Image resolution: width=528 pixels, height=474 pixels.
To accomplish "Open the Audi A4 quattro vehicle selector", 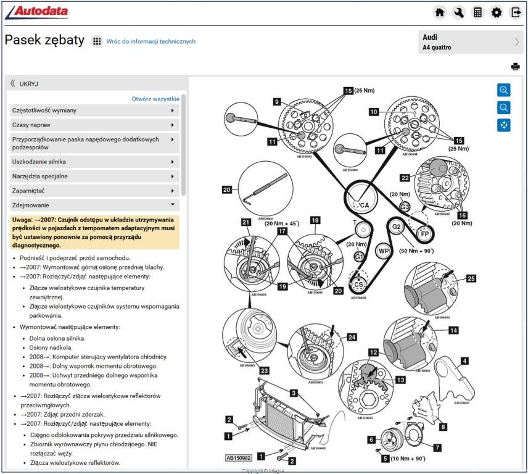I will click(x=471, y=42).
